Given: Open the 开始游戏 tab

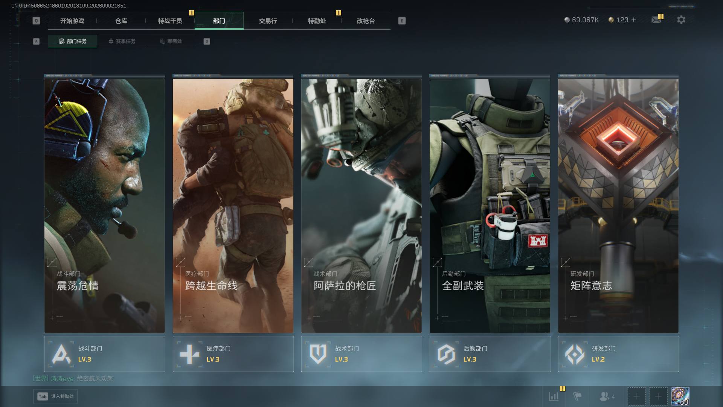Looking at the screenshot, I should tap(72, 21).
